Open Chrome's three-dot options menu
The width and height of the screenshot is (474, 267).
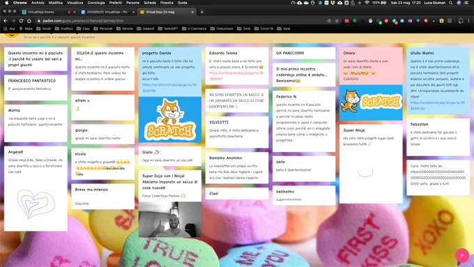(468, 21)
